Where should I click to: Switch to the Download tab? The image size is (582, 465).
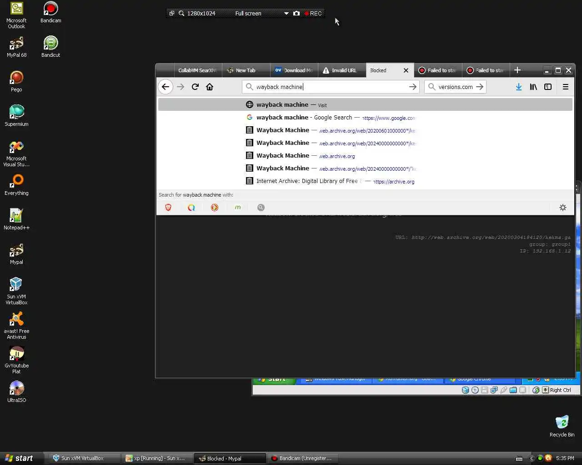(294, 70)
